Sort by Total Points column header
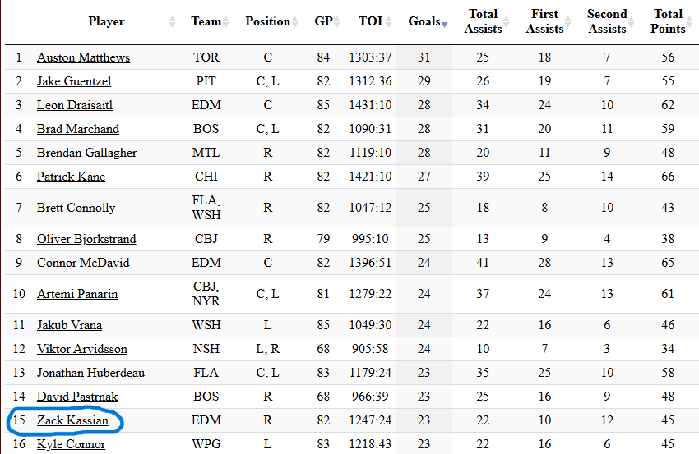This screenshot has height=454, width=699. coord(668,21)
